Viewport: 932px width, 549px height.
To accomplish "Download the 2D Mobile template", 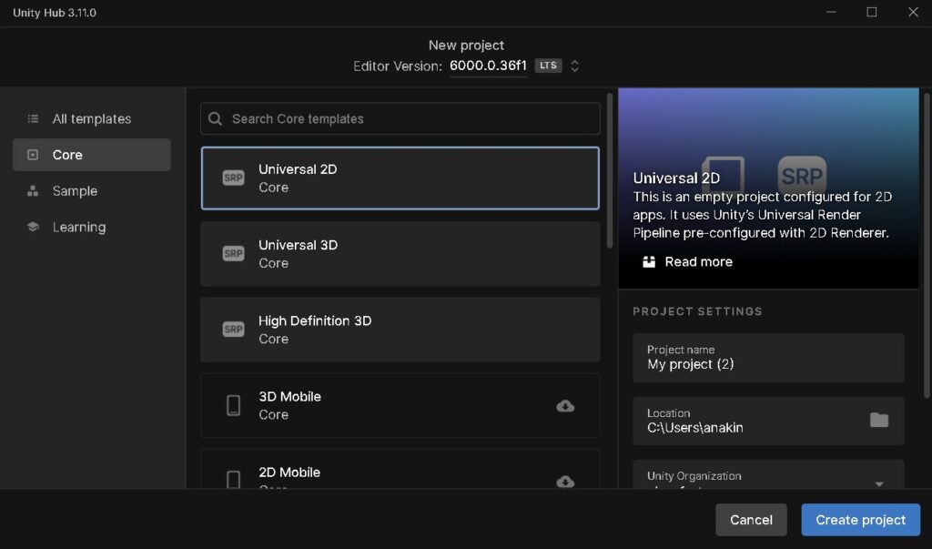I will (565, 482).
